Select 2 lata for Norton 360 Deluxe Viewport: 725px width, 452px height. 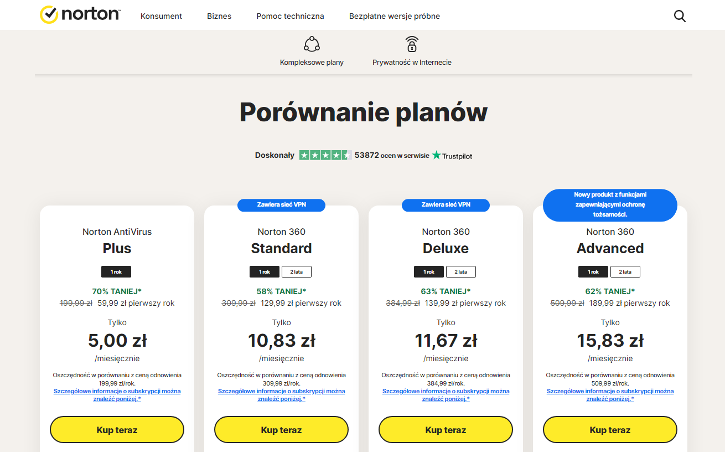(461, 271)
